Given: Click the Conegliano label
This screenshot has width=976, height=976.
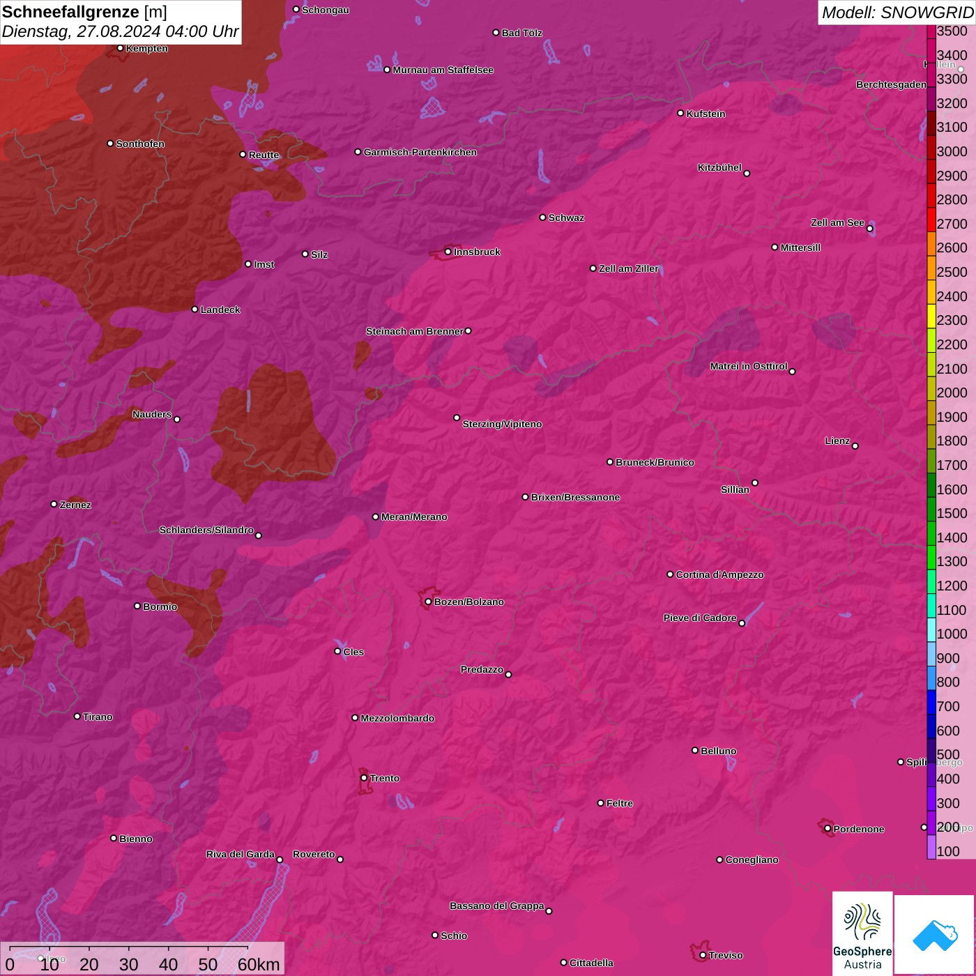Looking at the screenshot, I should 752,860.
